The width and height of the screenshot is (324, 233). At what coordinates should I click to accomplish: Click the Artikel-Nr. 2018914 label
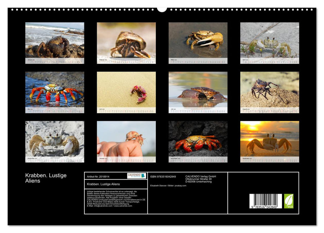[98, 176]
